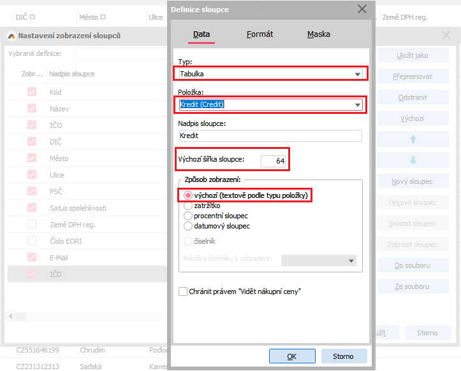Click the move up arrow button
The image size is (461, 371).
[x=413, y=139]
